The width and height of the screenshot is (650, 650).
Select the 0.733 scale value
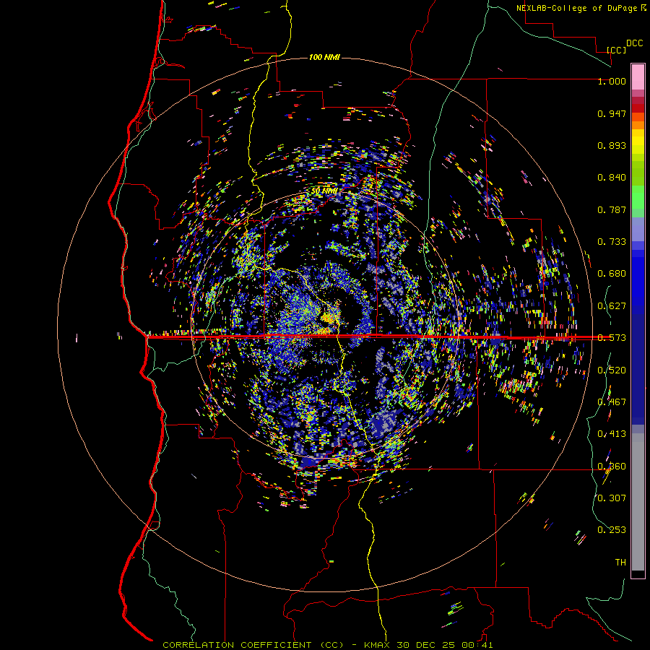coord(612,242)
